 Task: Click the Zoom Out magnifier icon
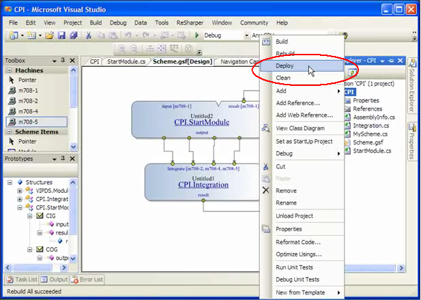pos(134,48)
